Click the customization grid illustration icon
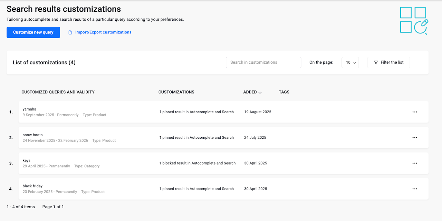Screen dimensions: 442x221 [414, 21]
